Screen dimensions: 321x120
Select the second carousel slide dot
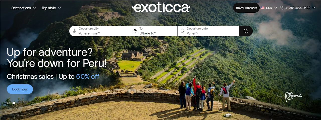[x=14, y=103]
